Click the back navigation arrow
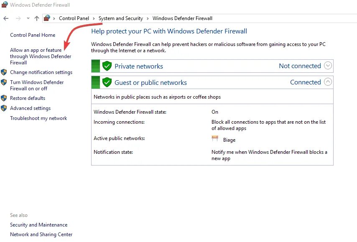 pyautogui.click(x=6, y=18)
